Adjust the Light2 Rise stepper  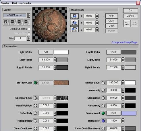[x=123, y=60]
